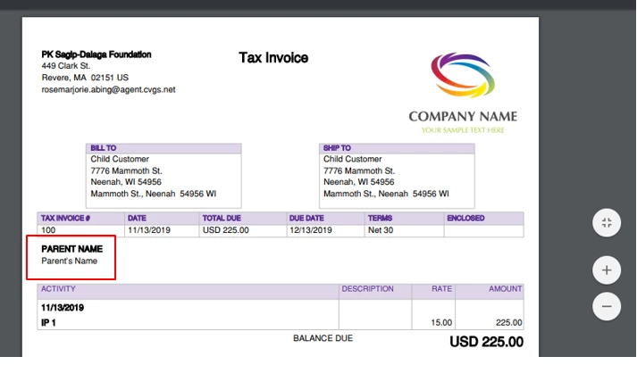Click the rosemarjorie.abing@agent.cvgs.net email

click(108, 89)
